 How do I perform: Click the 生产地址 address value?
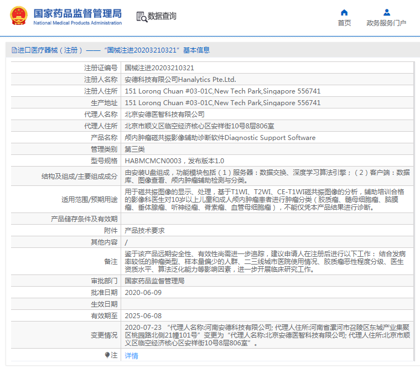222,102
